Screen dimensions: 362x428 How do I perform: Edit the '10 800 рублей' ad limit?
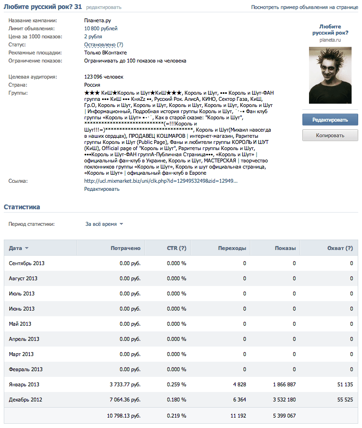101,28
